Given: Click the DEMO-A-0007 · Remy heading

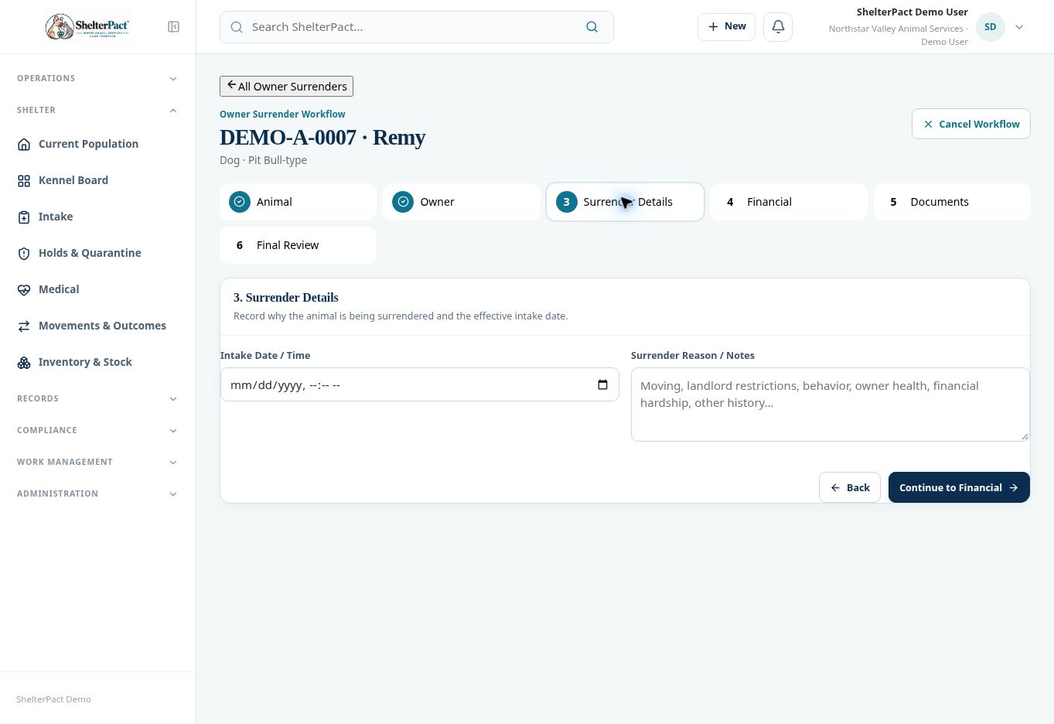Looking at the screenshot, I should point(322,137).
